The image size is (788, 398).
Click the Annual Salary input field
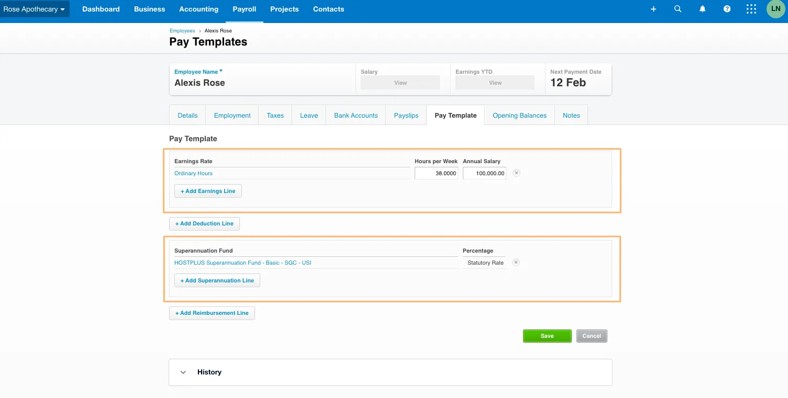[x=484, y=173]
